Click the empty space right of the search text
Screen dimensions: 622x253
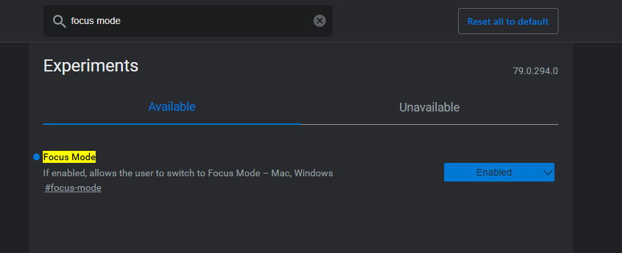[216, 21]
